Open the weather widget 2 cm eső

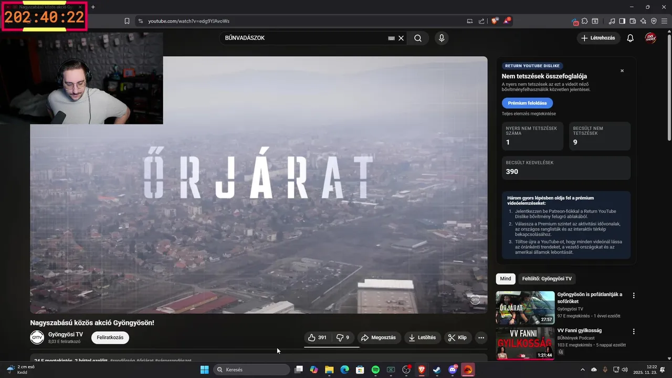click(x=21, y=370)
